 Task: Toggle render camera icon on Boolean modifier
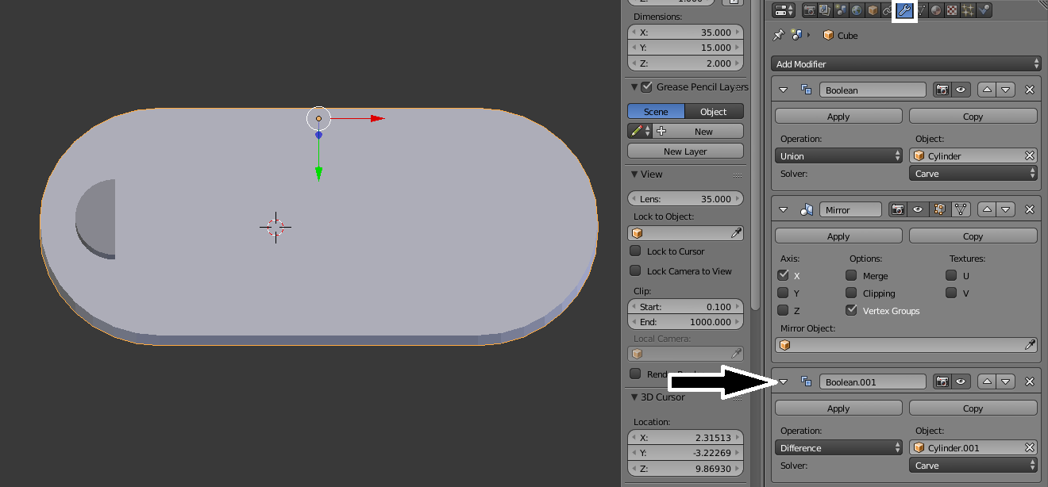coord(942,90)
